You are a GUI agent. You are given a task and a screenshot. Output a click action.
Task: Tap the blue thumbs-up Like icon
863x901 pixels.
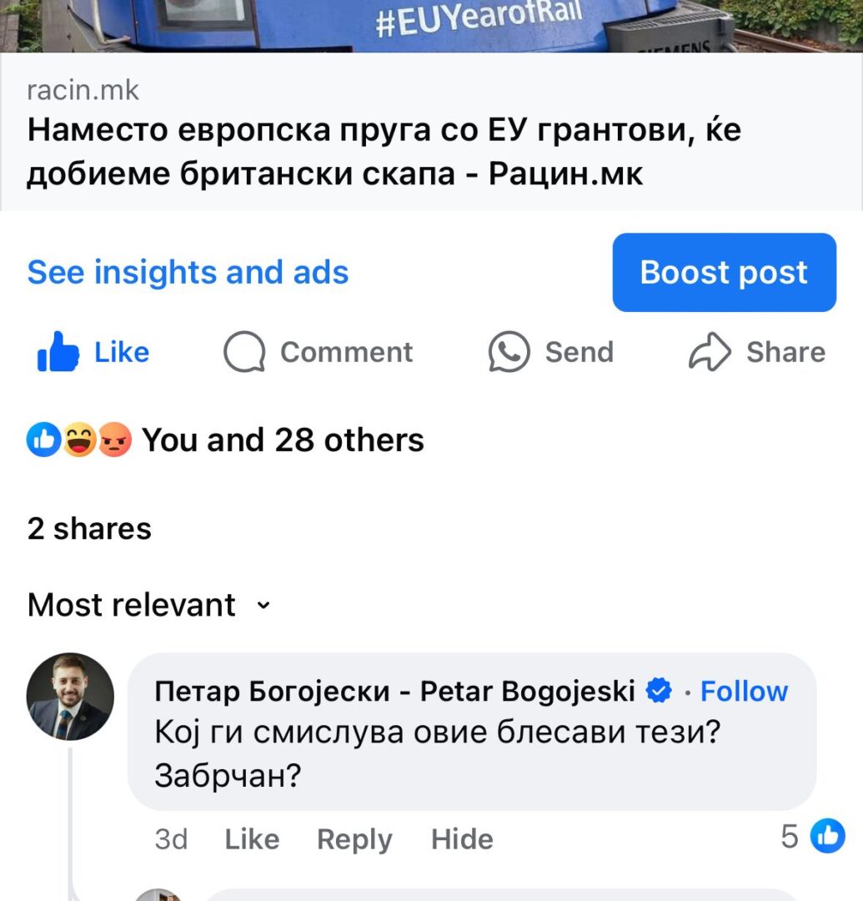pos(58,352)
